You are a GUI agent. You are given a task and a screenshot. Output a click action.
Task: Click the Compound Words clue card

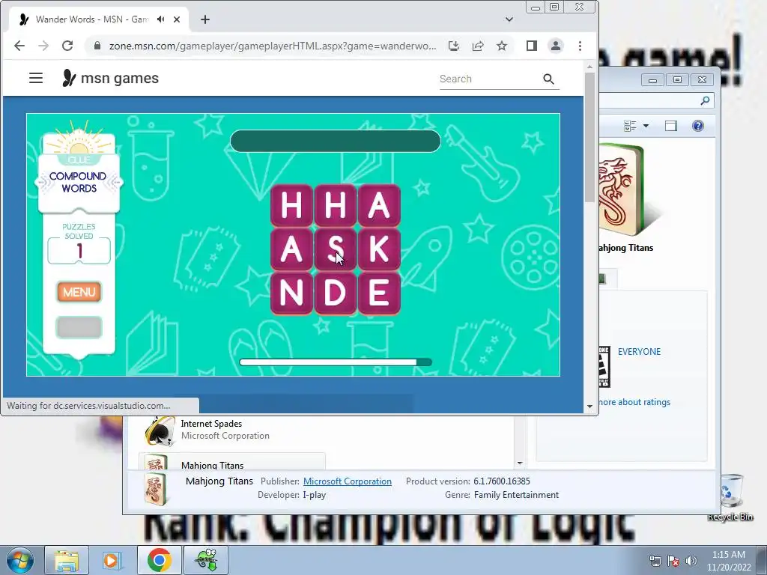[79, 182]
